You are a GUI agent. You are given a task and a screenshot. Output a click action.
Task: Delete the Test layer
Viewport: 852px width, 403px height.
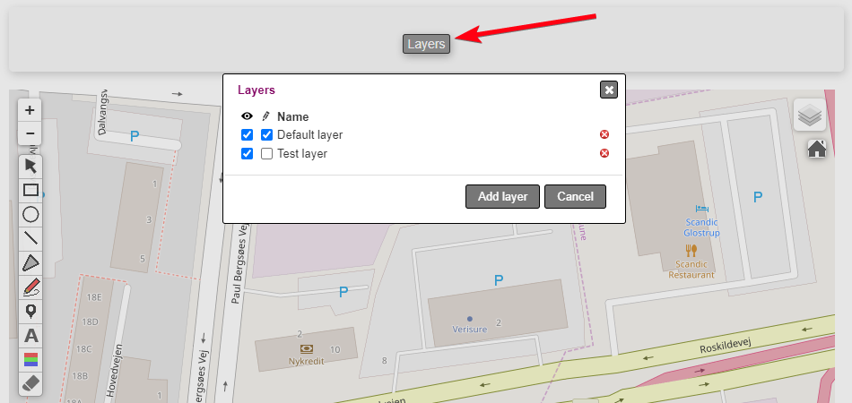(x=604, y=154)
